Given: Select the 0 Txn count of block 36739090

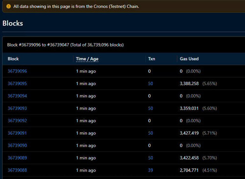Looking at the screenshot, I should coord(149,146).
